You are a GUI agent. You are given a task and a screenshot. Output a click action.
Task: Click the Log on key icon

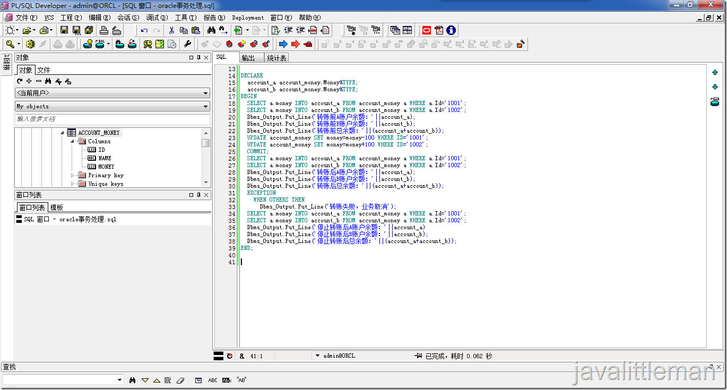click(10, 44)
